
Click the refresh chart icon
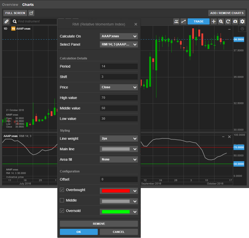228,21
